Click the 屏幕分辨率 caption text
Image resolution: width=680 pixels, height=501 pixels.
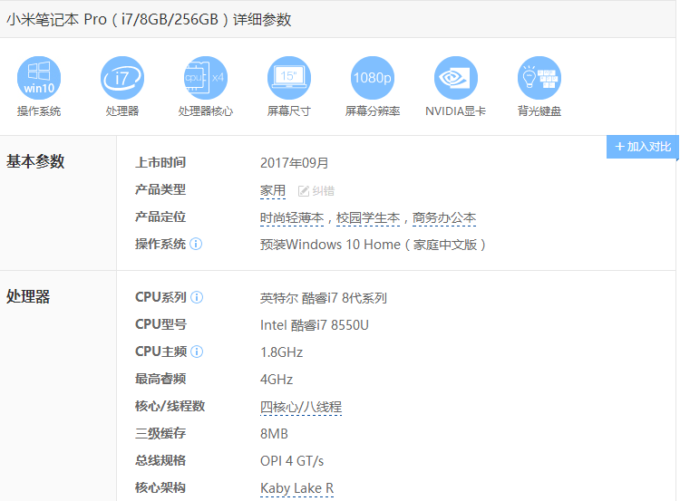pos(373,111)
